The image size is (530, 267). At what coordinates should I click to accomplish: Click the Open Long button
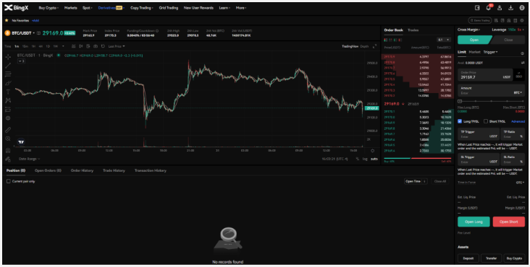[474, 222]
